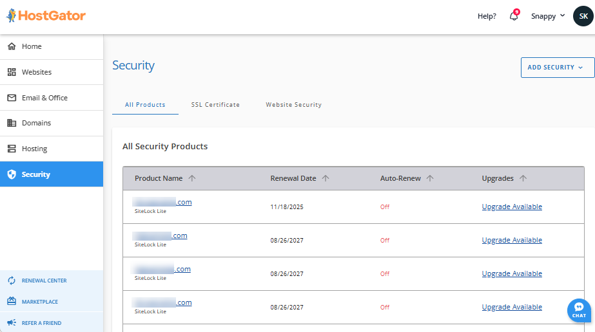Click the Marketplace store icon
The height and width of the screenshot is (332, 595).
(12, 301)
